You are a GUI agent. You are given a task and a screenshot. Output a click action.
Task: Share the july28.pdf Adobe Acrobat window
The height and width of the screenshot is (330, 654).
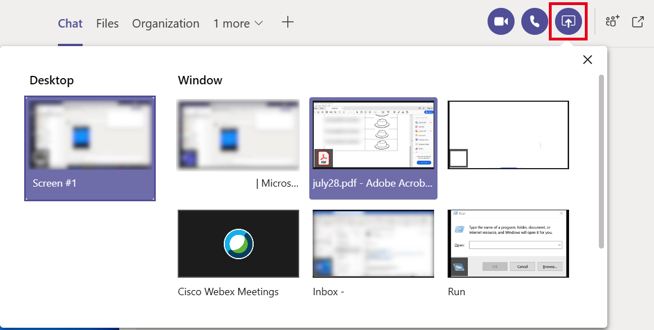[373, 135]
